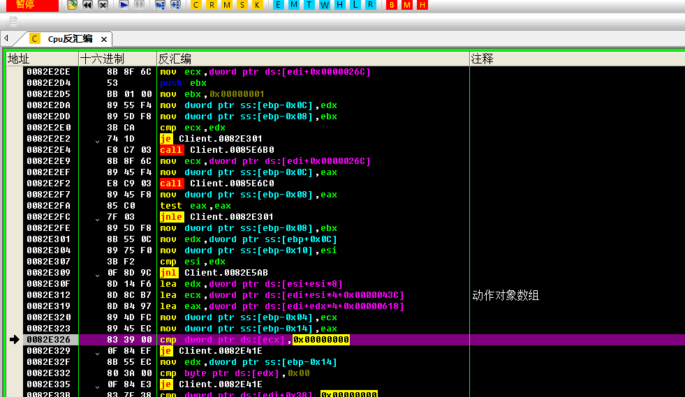Run the program with the blue play icon
685x397 pixels.
[x=124, y=5]
